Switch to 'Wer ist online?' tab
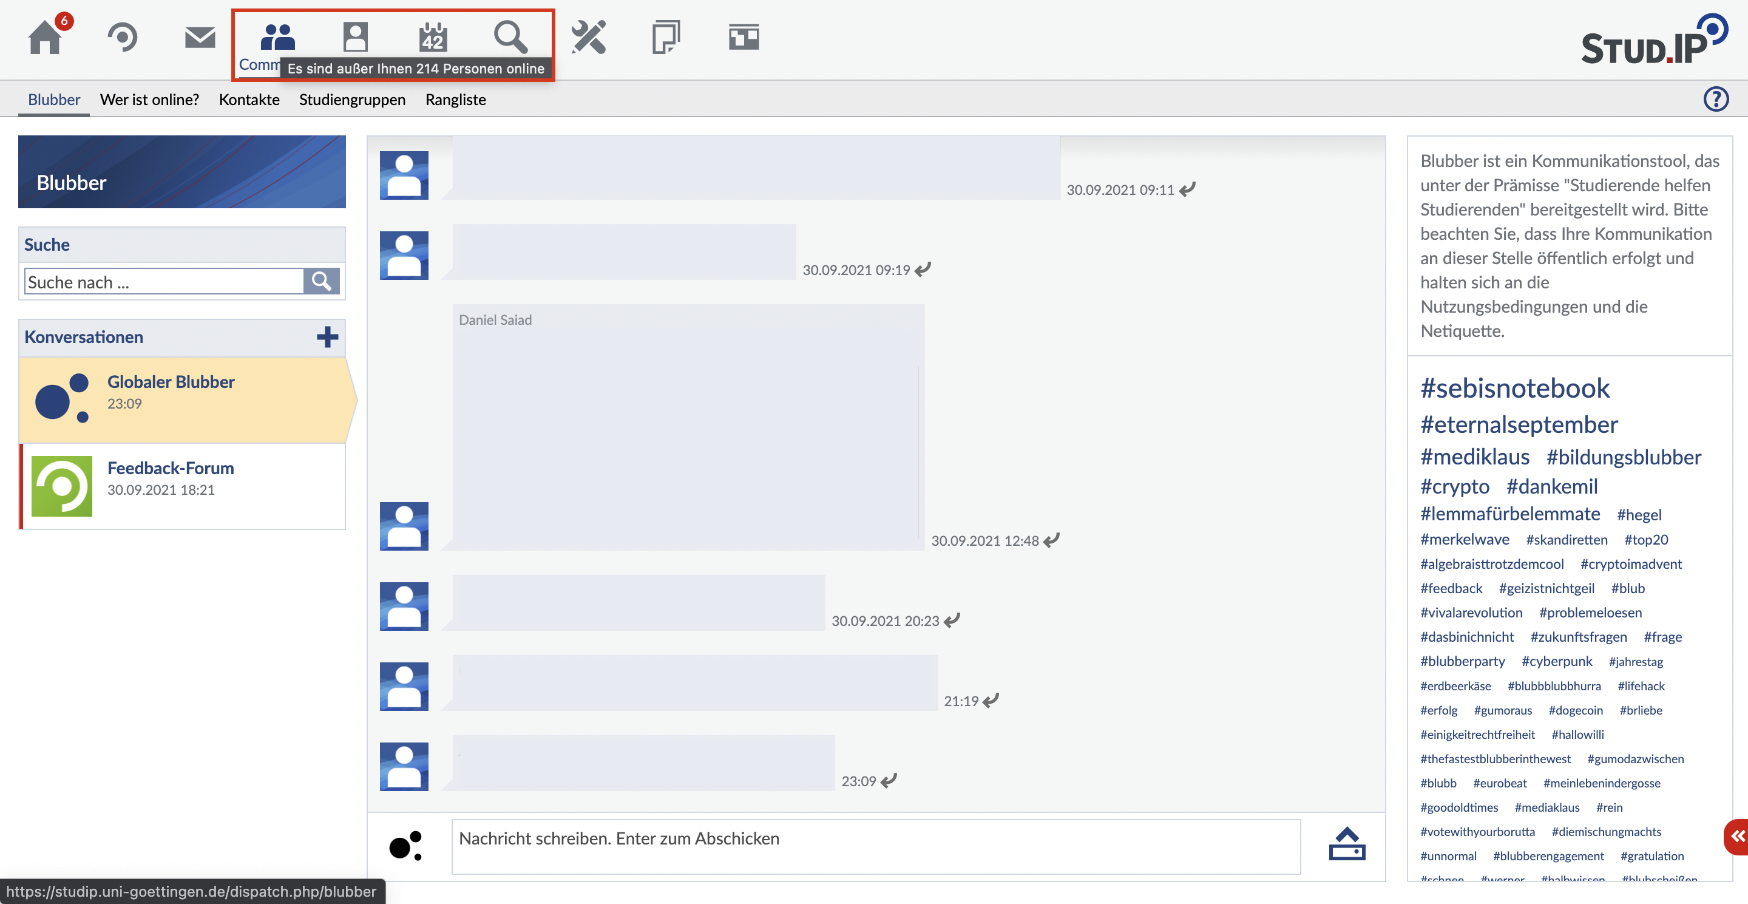1748x904 pixels. pyautogui.click(x=149, y=100)
